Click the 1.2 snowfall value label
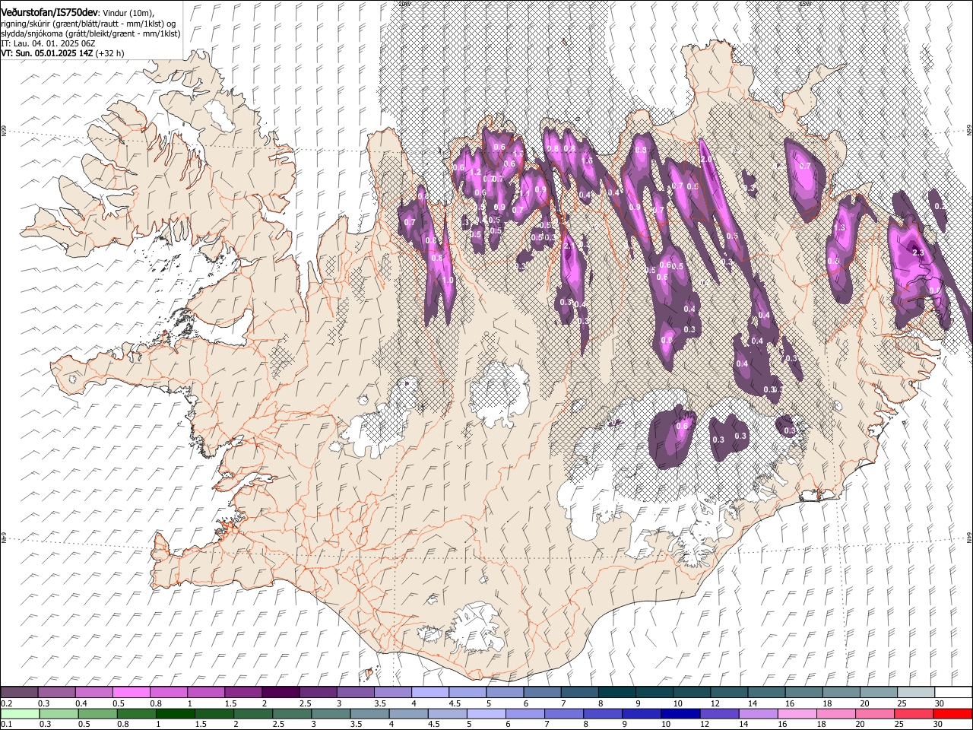This screenshot has height=730, width=973. click(476, 173)
